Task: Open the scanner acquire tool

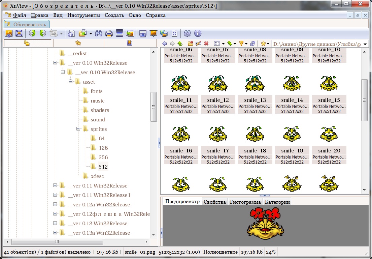Action: 119,33
